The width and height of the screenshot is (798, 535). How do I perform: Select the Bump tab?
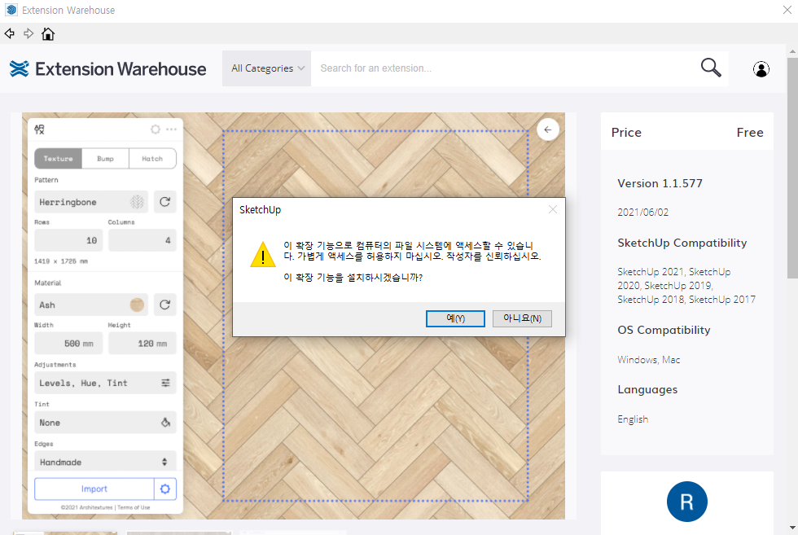(105, 158)
